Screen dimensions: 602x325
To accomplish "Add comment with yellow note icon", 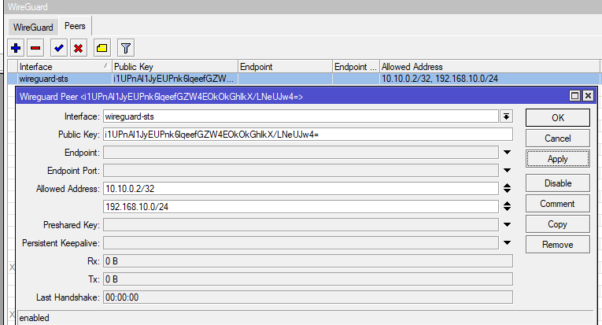I will pyautogui.click(x=102, y=48).
